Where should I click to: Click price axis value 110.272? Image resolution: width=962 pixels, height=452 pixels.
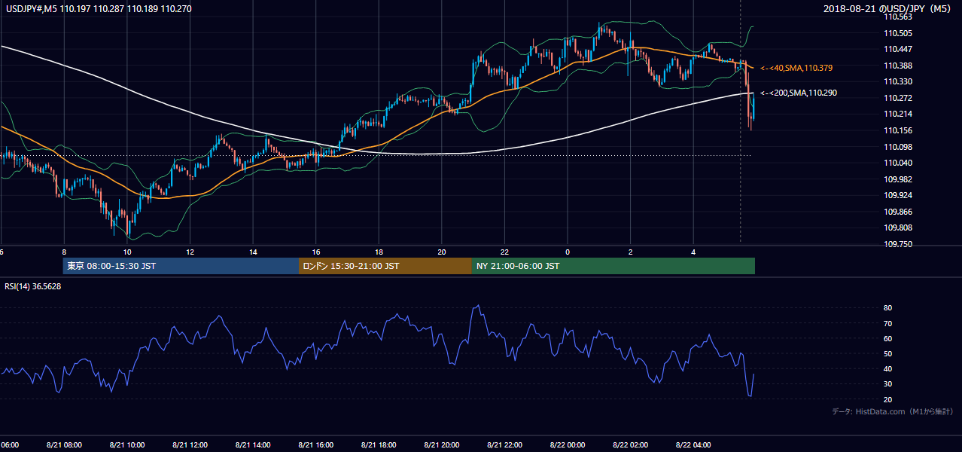pos(898,98)
